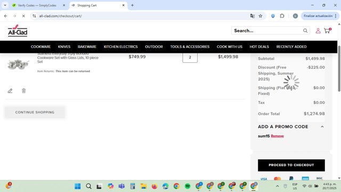Click the cookware set product thumbnail
Image resolution: width=341 pixels, height=192 pixels.
pos(18,64)
